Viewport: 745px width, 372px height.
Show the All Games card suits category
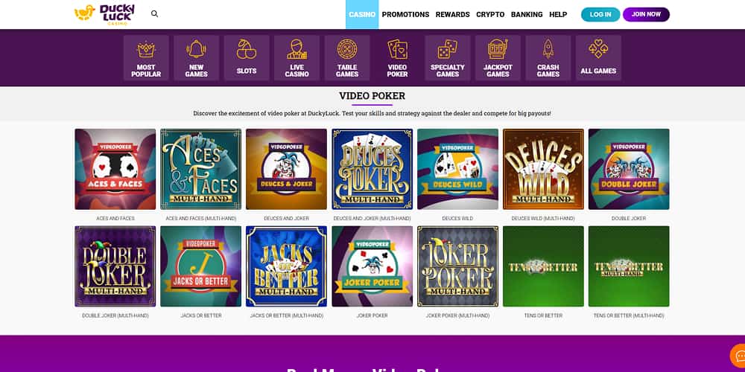point(599,58)
